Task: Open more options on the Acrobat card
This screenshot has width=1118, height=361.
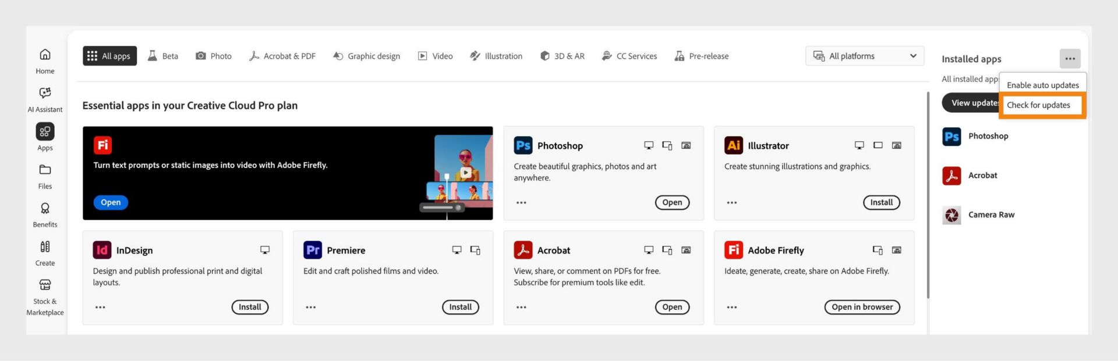Action: [x=521, y=307]
